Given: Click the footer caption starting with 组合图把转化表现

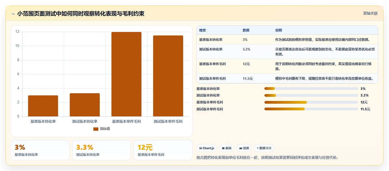Looking at the screenshot, I should (267, 158).
